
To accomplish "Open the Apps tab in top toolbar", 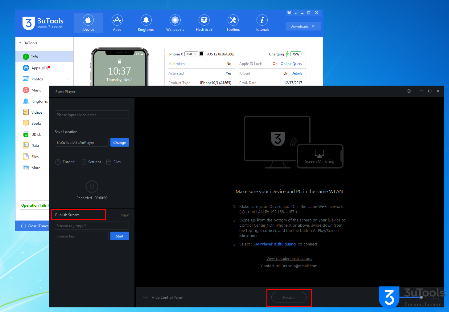I will pos(117,23).
